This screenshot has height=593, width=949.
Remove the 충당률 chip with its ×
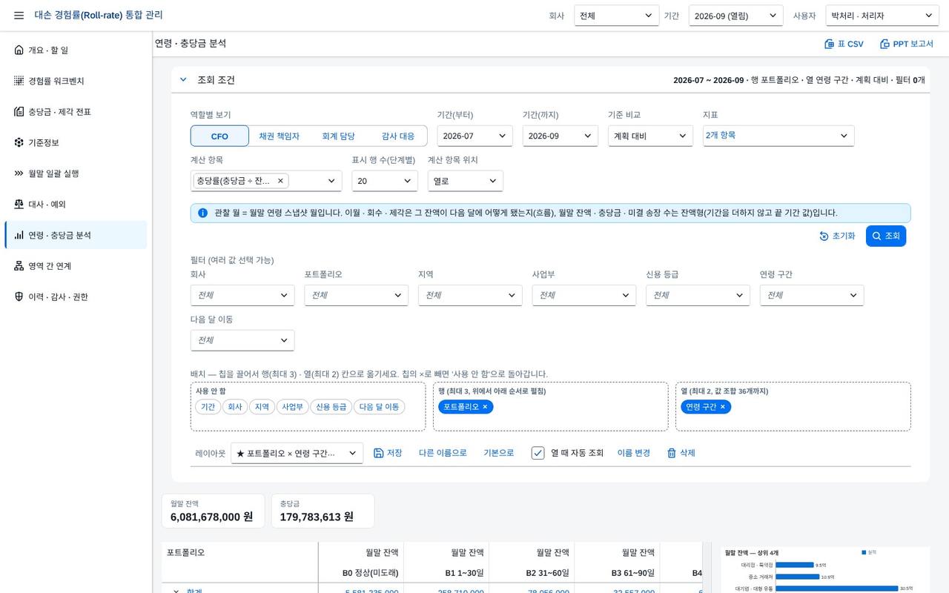[x=280, y=181]
